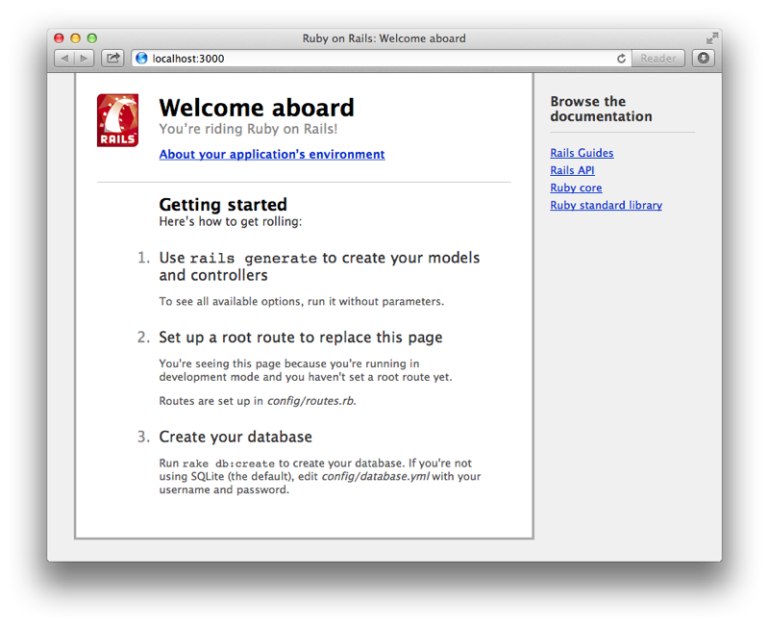Go back with the browser back arrow
Viewport: 769px width, 627px height.
[64, 59]
